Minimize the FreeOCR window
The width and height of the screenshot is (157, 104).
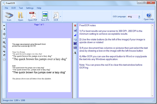140,3
